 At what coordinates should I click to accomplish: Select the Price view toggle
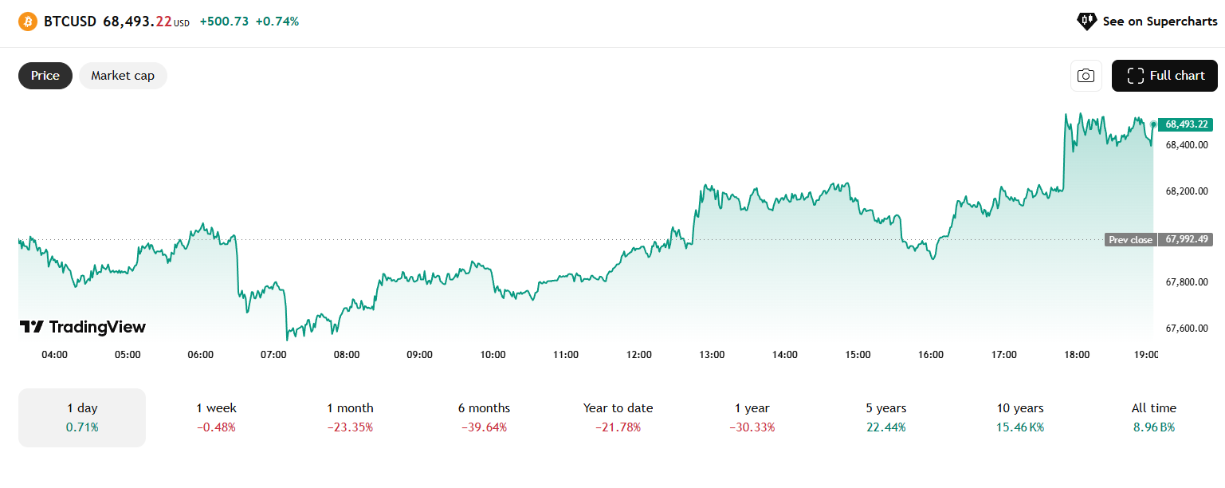[x=45, y=76]
